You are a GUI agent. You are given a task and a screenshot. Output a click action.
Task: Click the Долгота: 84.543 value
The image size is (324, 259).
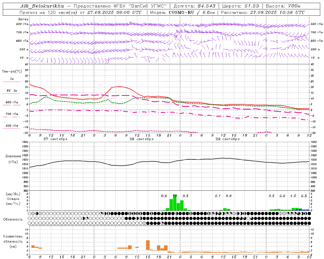tap(194, 6)
